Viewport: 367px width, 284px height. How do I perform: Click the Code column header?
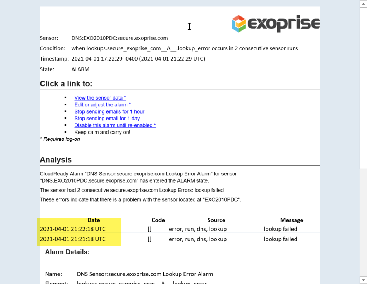158,220
